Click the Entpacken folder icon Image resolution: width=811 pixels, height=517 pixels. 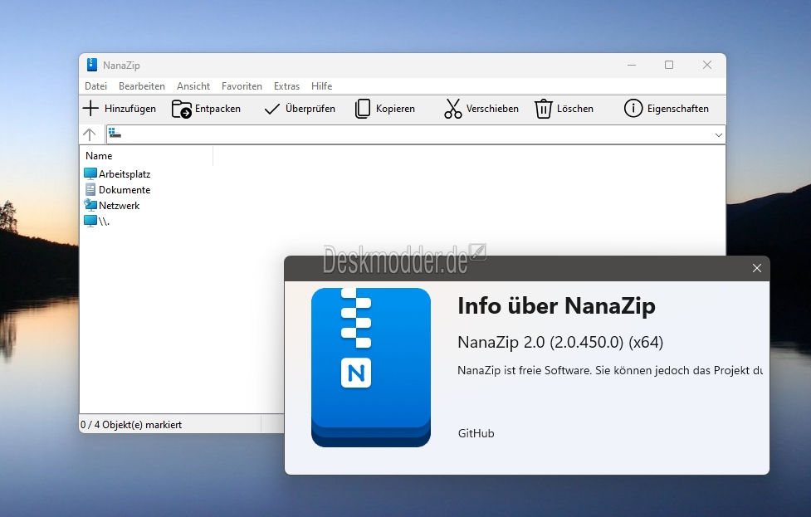coord(182,109)
